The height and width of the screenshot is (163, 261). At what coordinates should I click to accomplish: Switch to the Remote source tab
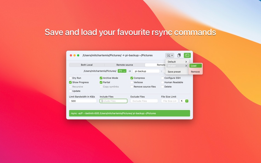click(125, 65)
